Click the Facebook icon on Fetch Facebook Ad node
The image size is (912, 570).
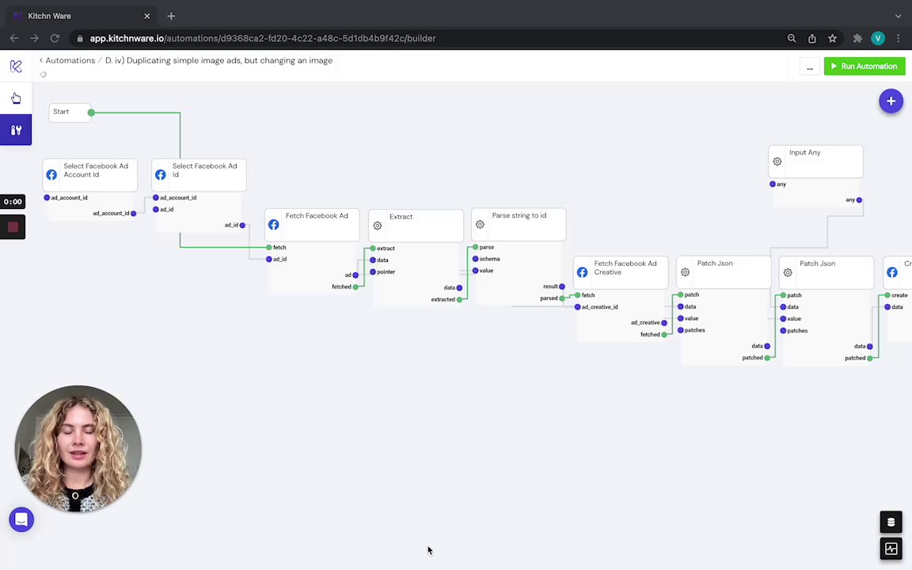(x=273, y=225)
